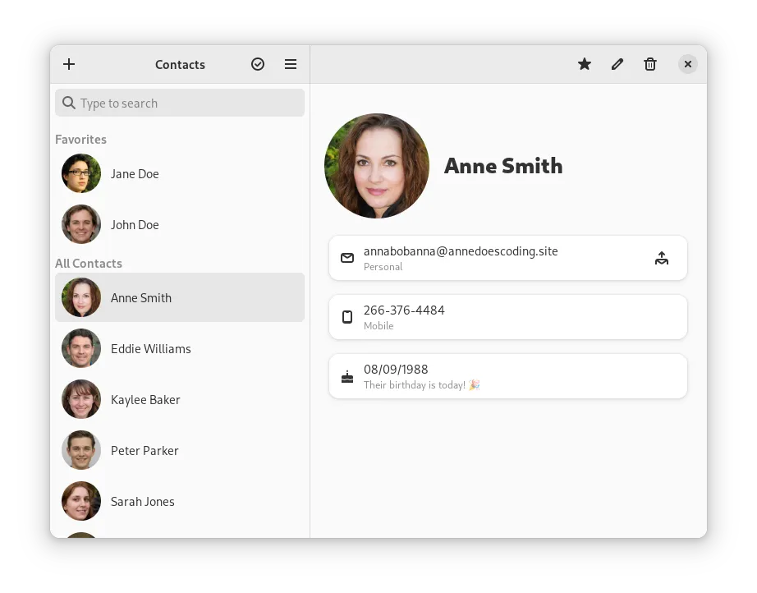Screen dimensions: 757x593
Task: Send email using the icon beside address
Action: (662, 258)
